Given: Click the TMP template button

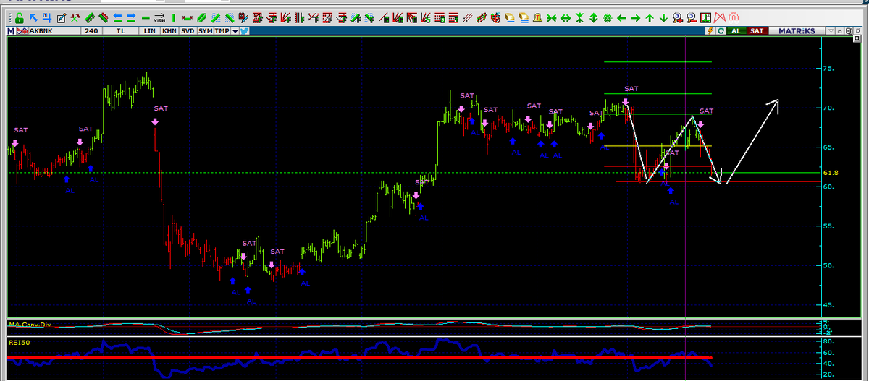Looking at the screenshot, I should [x=222, y=31].
